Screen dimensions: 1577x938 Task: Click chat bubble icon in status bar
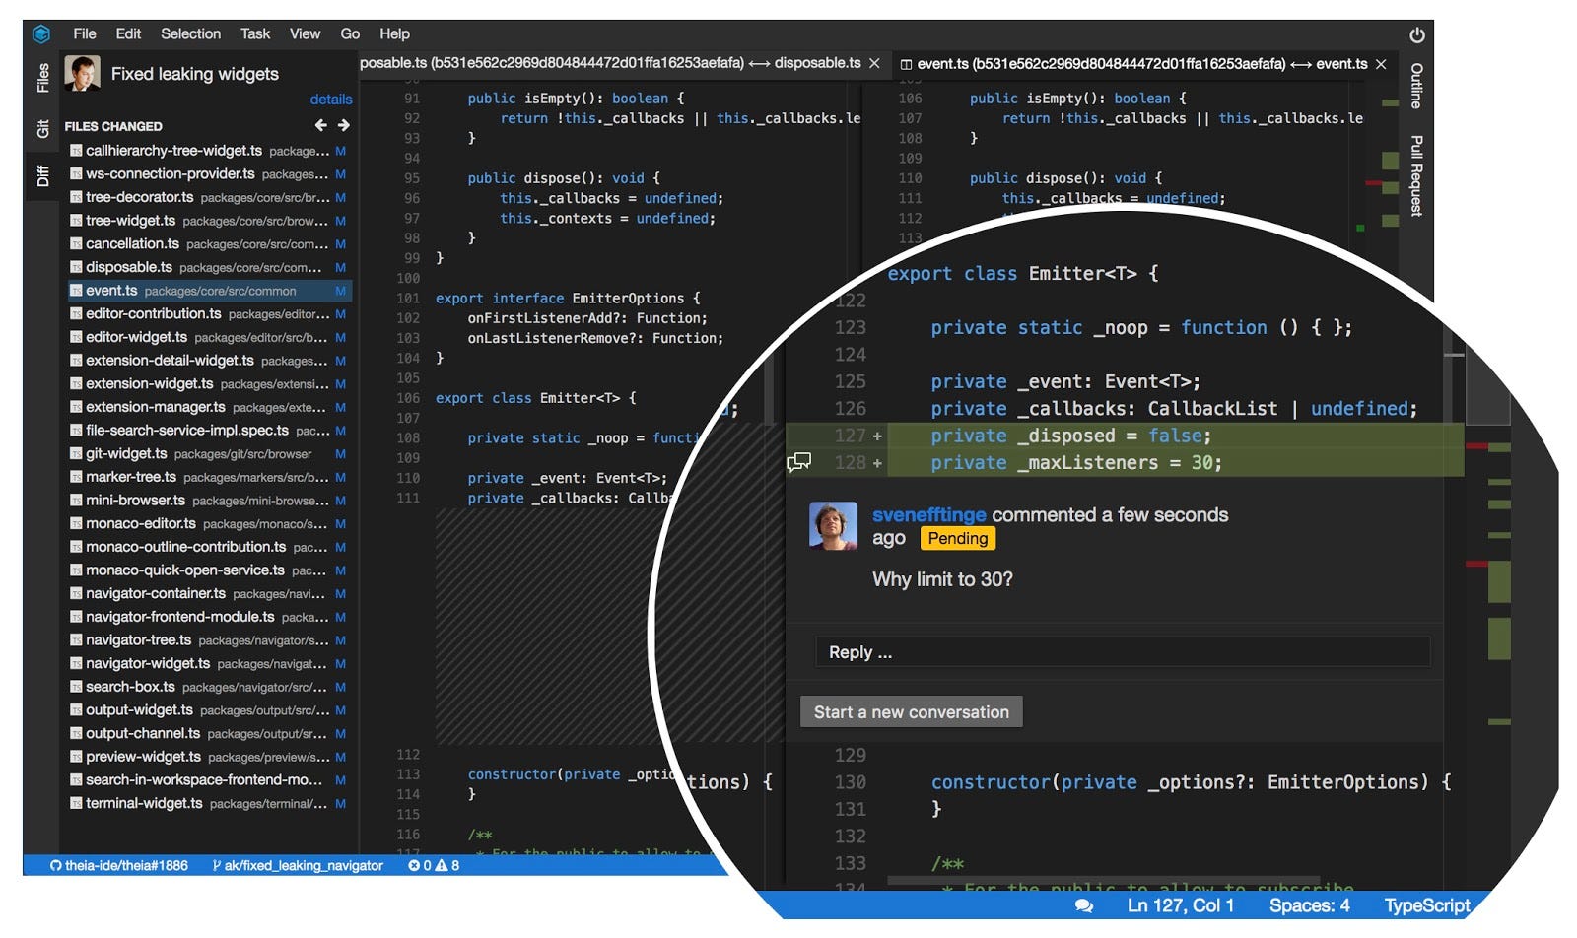[1084, 905]
